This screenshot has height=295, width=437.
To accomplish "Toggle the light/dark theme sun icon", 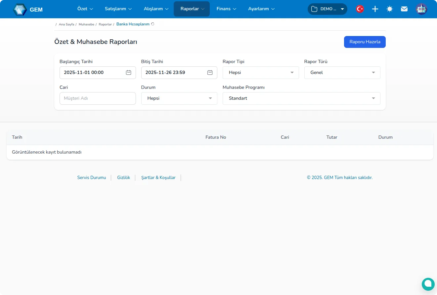I will (390, 9).
